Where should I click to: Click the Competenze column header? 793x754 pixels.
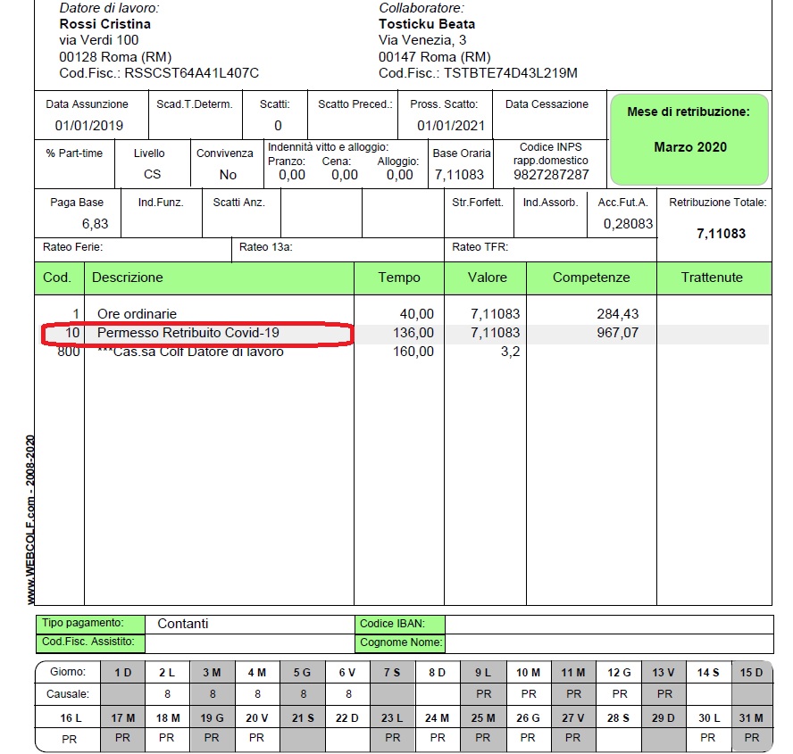pos(590,278)
